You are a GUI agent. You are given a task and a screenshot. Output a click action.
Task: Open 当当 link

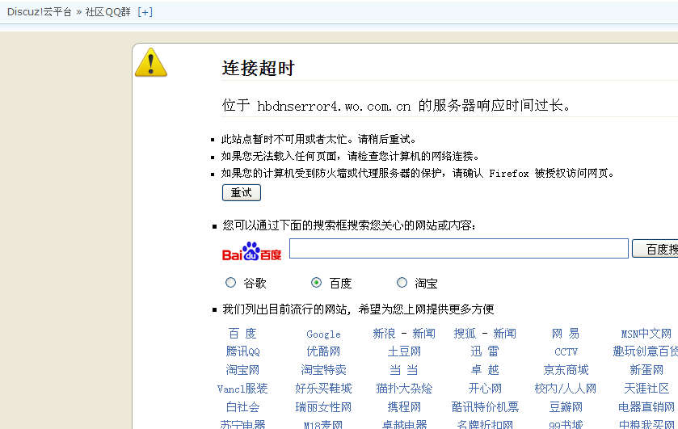tap(404, 370)
